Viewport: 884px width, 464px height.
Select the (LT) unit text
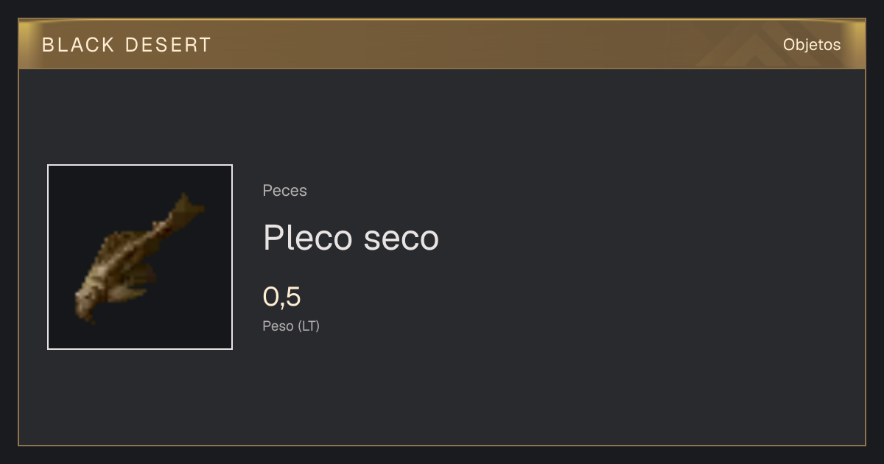tap(309, 326)
